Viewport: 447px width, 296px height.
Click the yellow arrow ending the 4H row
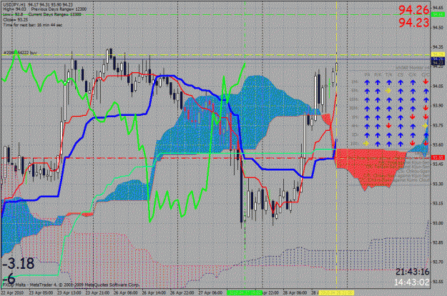coord(425,126)
